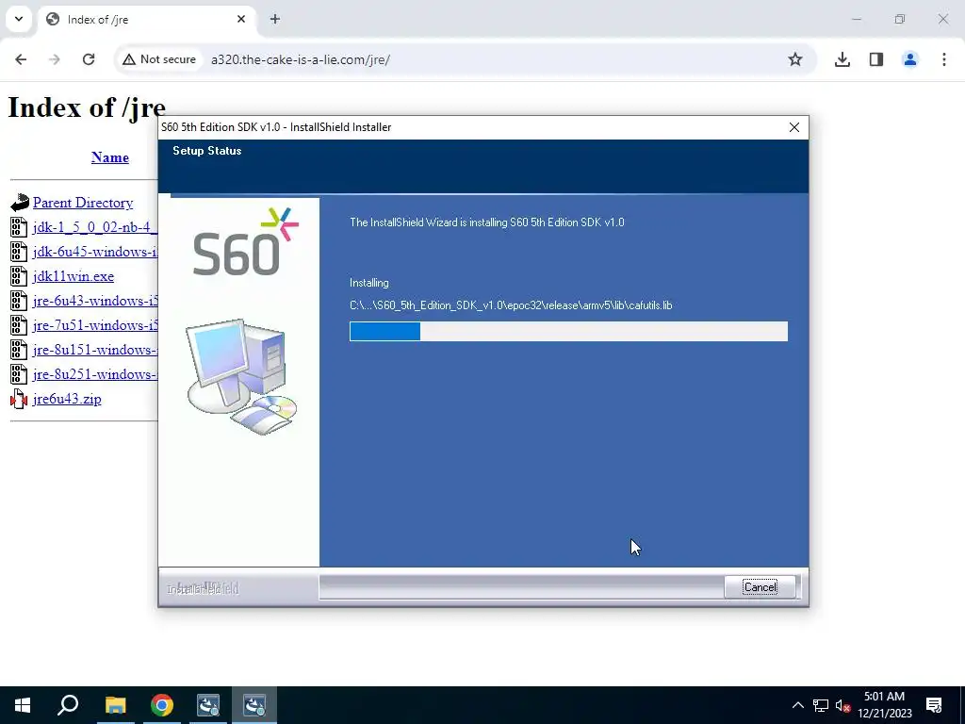Open network status tray icon
The width and height of the screenshot is (965, 724).
click(821, 705)
